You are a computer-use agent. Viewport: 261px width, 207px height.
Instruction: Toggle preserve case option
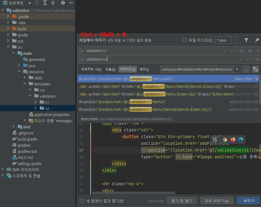258,59
